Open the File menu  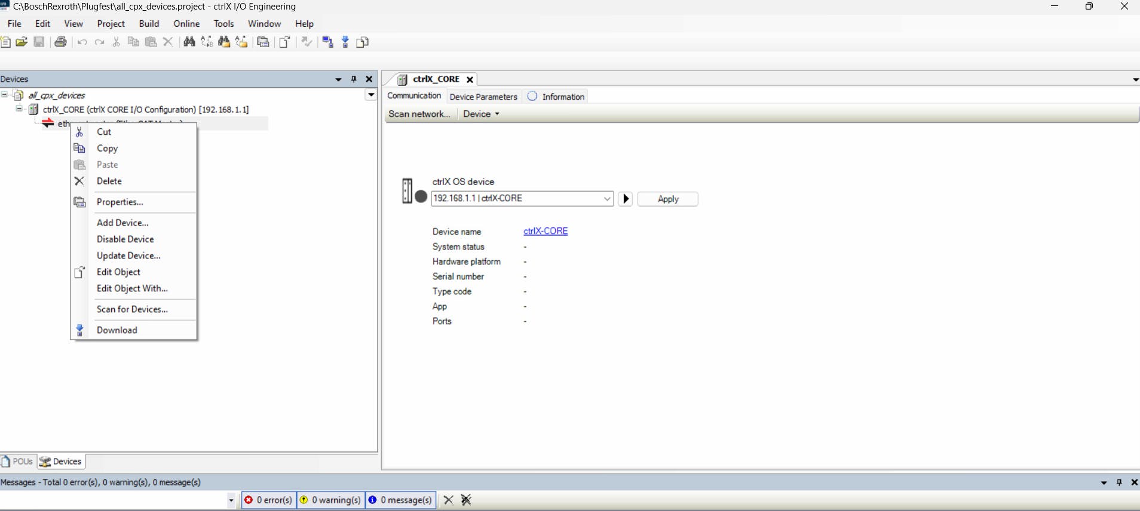pos(14,24)
